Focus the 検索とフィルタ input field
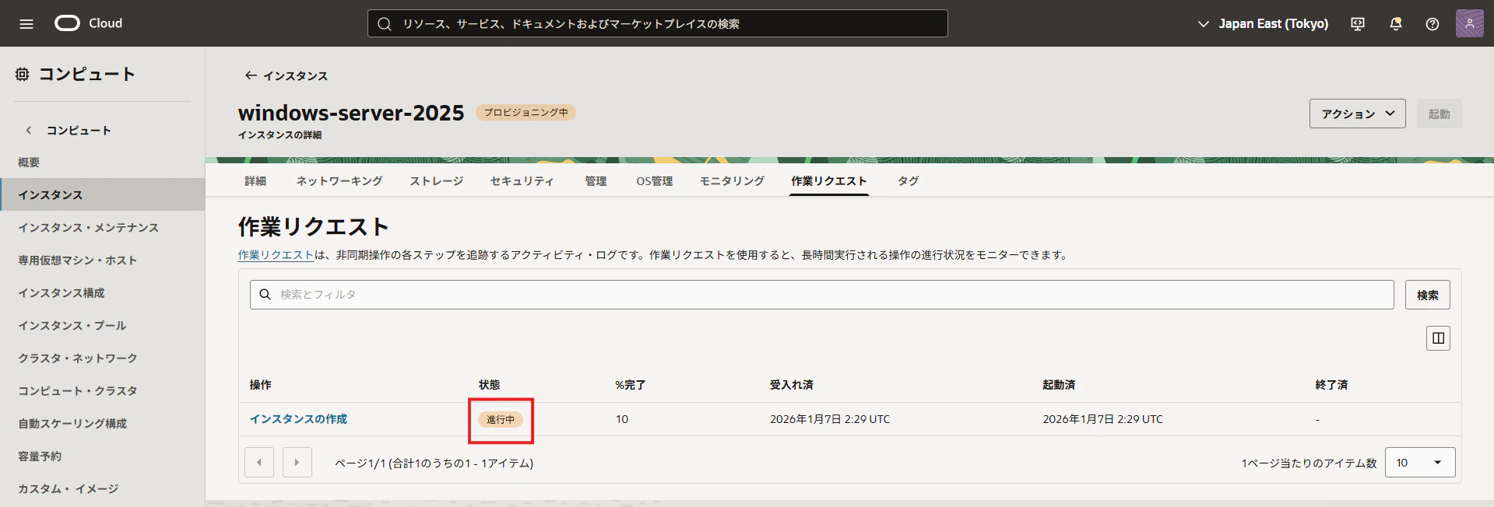 click(821, 295)
